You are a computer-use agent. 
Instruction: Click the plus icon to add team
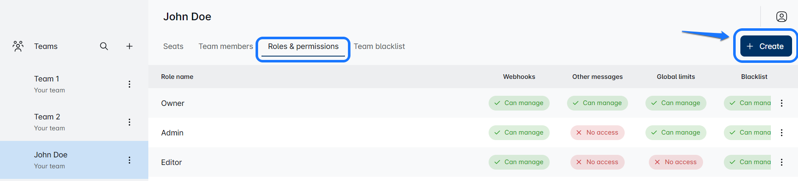coord(129,46)
